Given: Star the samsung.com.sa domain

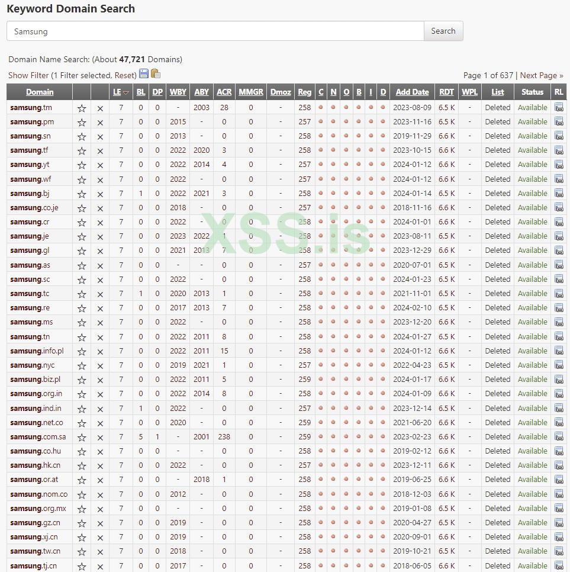Looking at the screenshot, I should point(82,438).
